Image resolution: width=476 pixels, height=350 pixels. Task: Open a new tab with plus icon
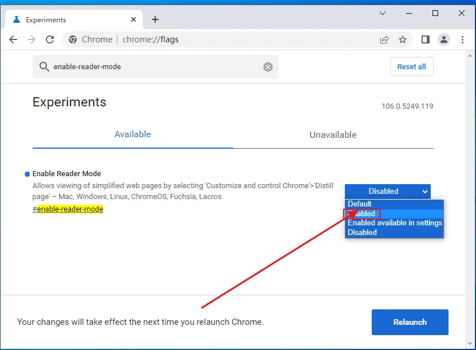coord(155,19)
